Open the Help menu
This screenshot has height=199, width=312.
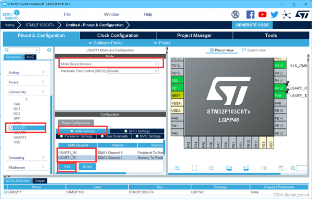(148, 15)
